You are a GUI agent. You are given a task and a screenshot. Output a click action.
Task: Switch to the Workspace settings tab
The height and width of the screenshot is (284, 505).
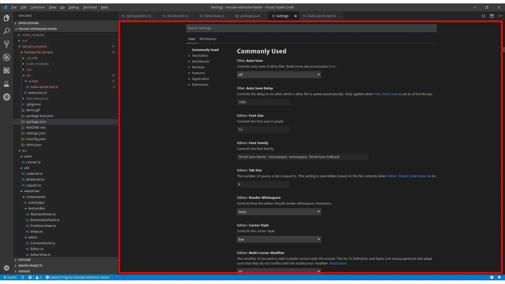tap(208, 39)
